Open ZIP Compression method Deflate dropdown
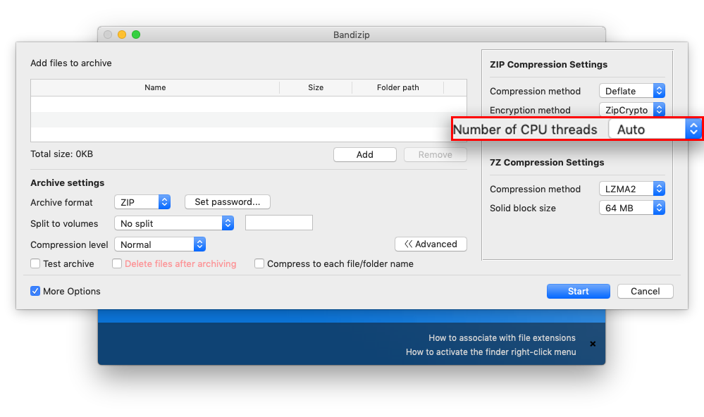 (x=632, y=91)
